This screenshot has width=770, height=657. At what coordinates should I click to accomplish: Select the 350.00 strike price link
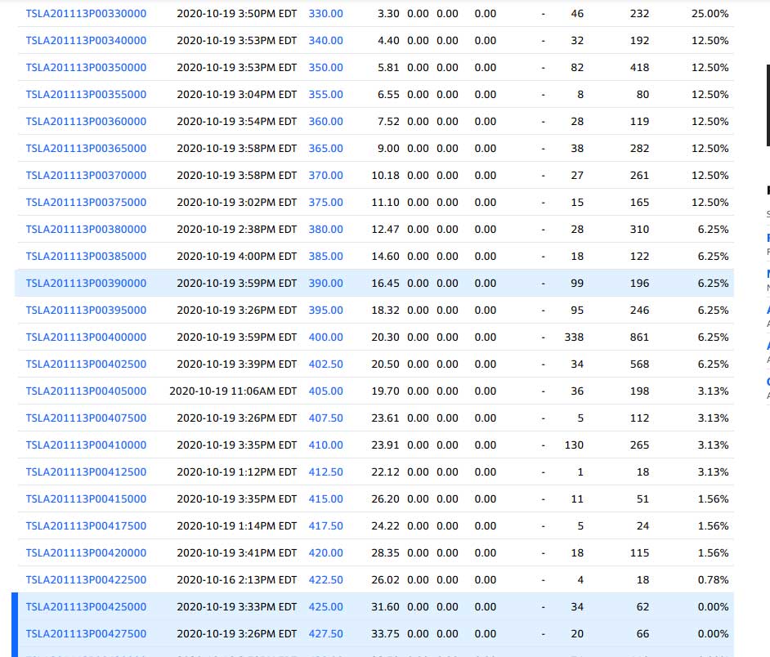(325, 68)
